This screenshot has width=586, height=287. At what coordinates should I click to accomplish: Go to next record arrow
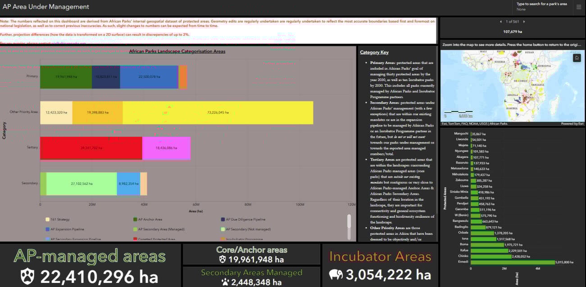524,22
